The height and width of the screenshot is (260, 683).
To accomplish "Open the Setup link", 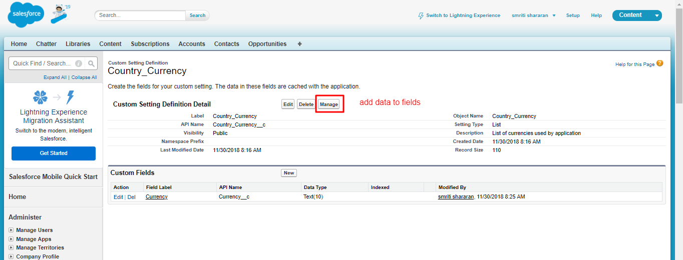I will [x=573, y=15].
